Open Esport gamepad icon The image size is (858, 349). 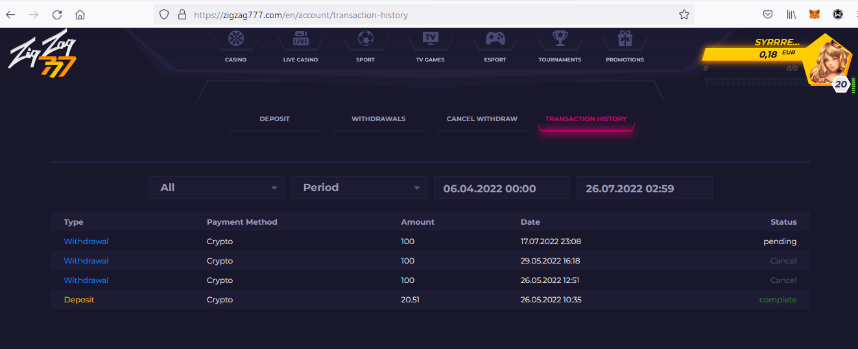pyautogui.click(x=495, y=39)
